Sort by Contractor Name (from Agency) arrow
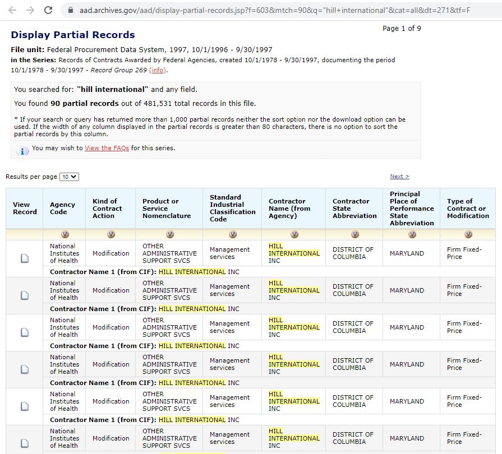The width and height of the screenshot is (502, 454). (x=294, y=234)
